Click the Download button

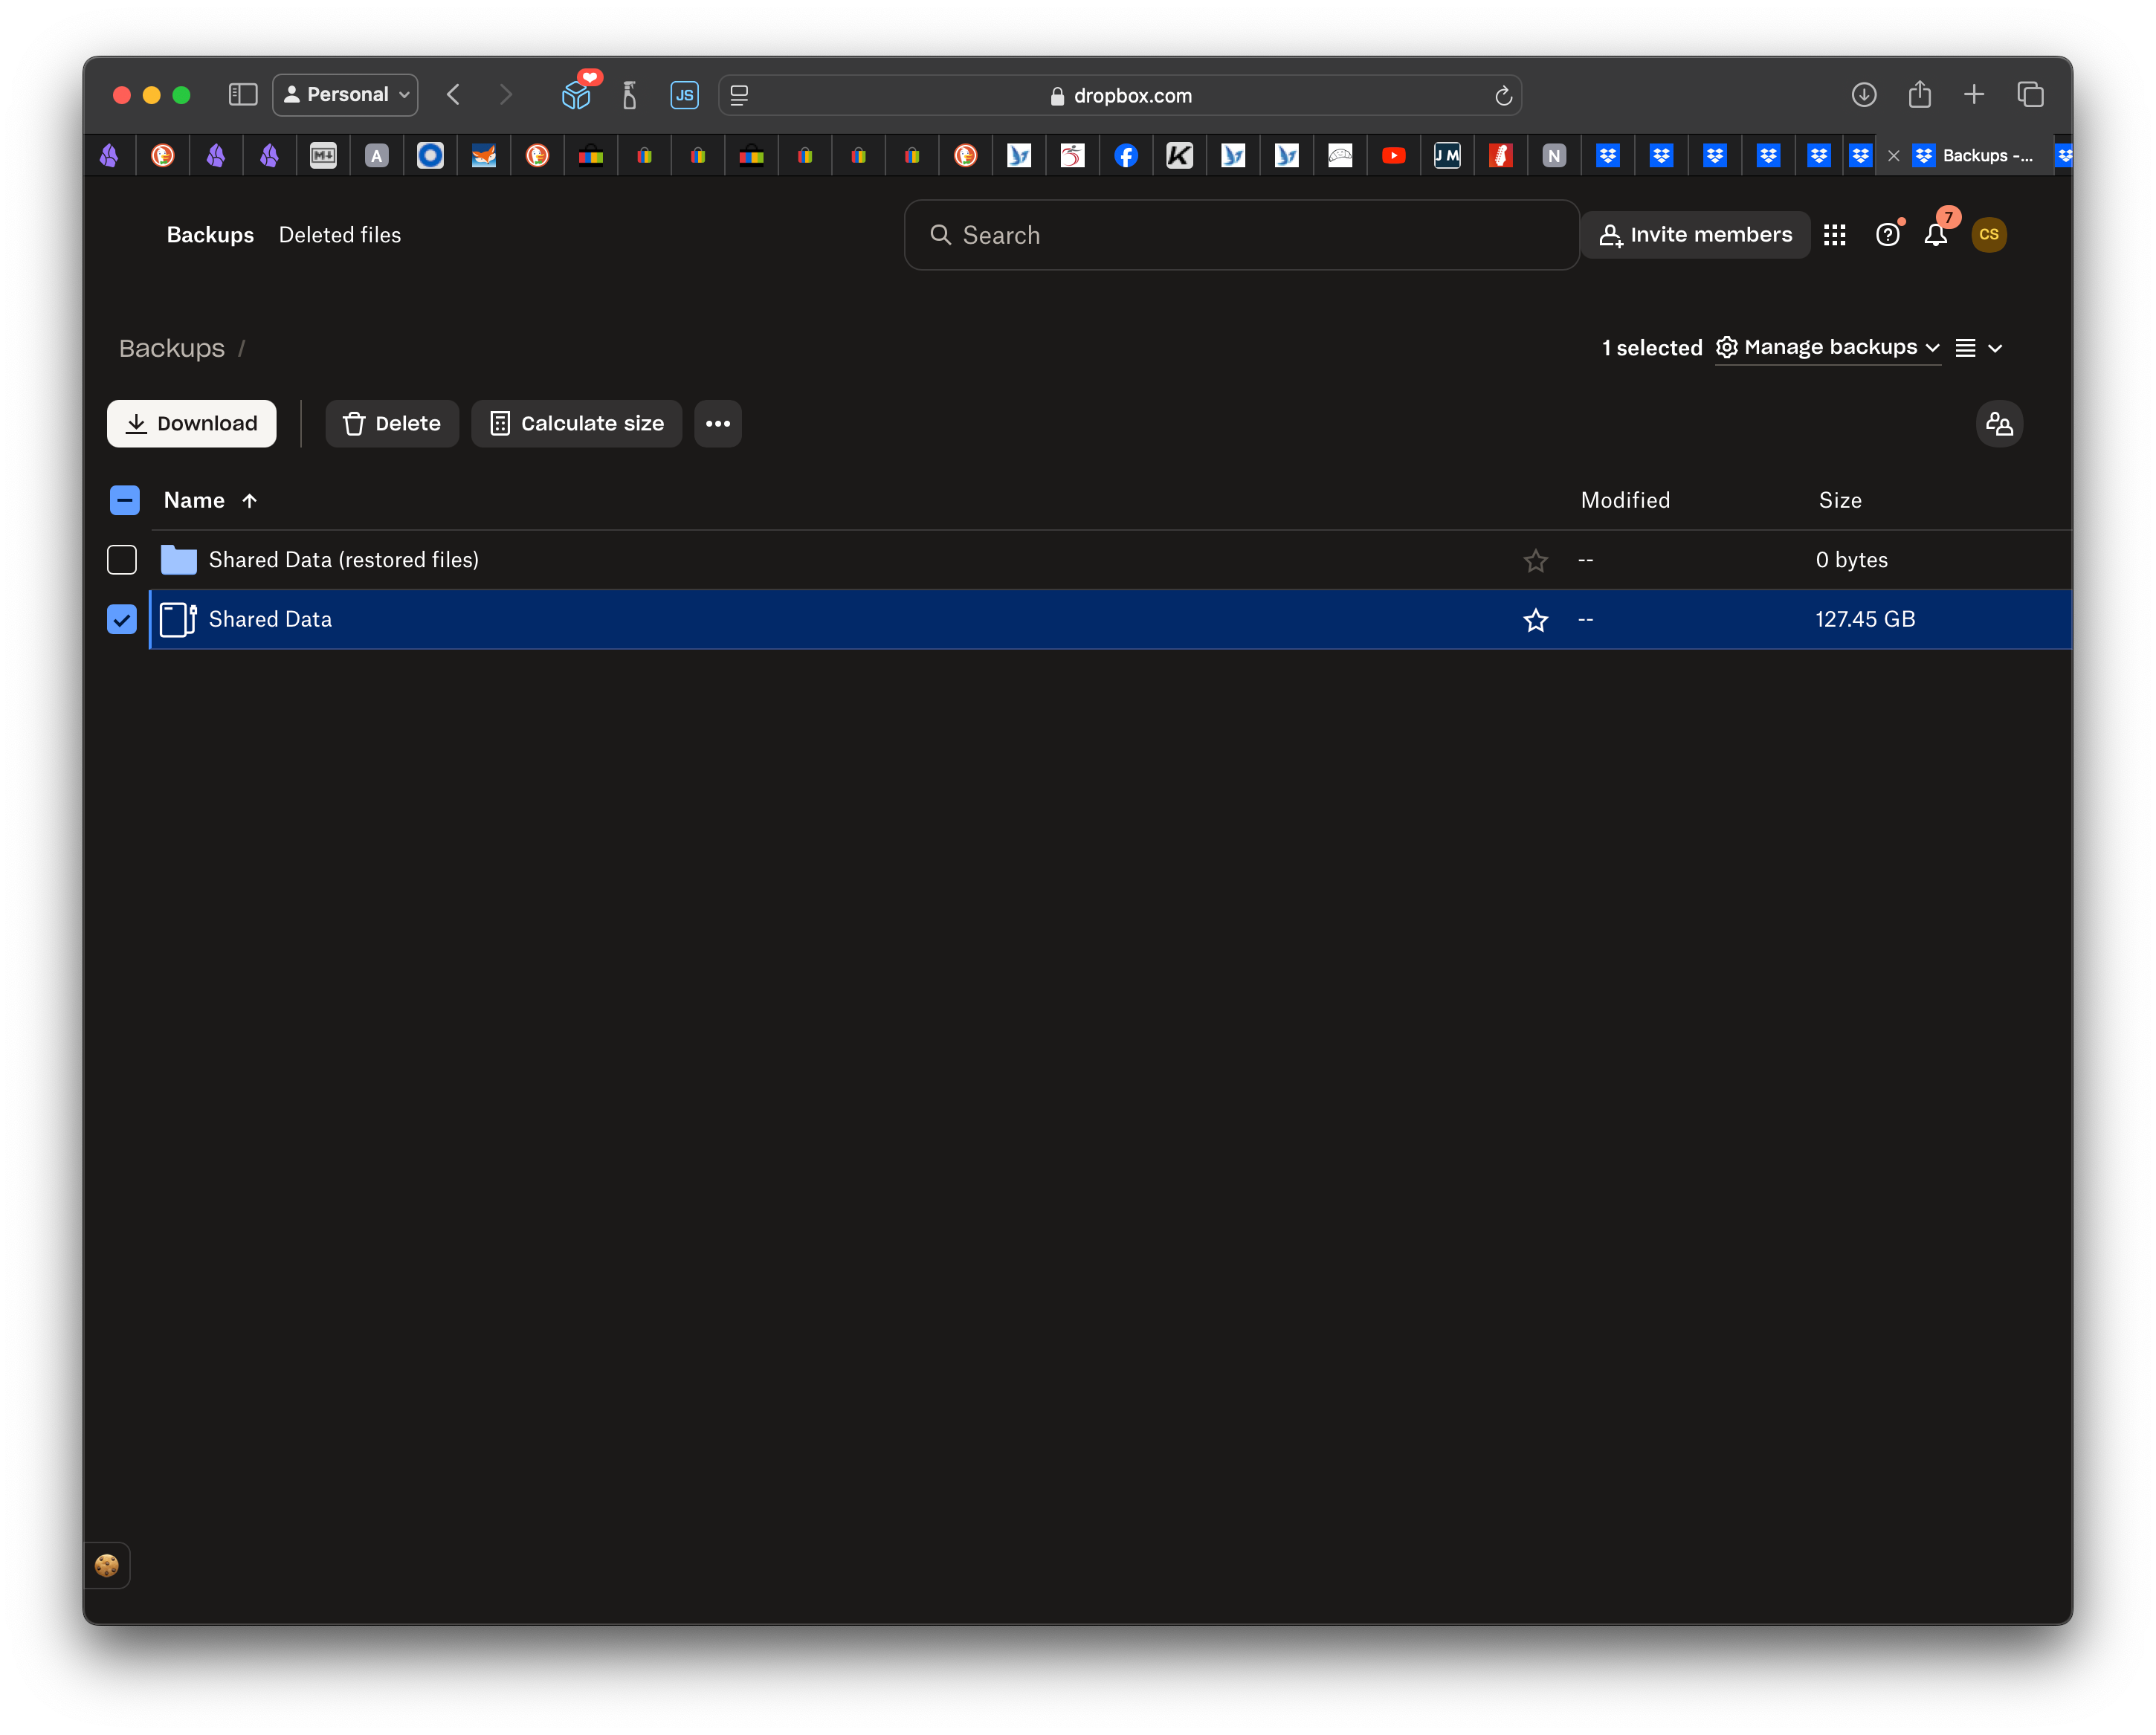click(192, 424)
